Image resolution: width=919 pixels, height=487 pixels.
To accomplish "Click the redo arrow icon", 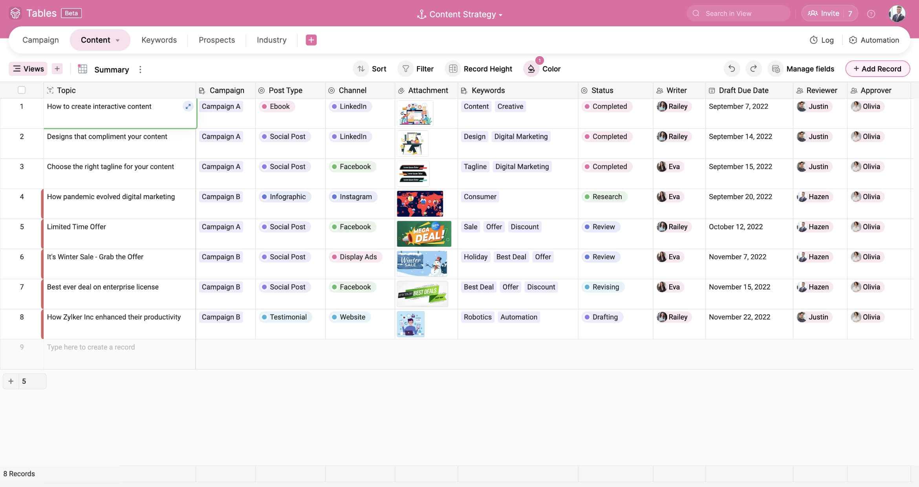I will (x=753, y=69).
